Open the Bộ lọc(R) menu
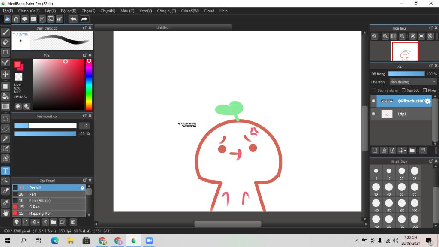The height and width of the screenshot is (247, 439). click(69, 11)
